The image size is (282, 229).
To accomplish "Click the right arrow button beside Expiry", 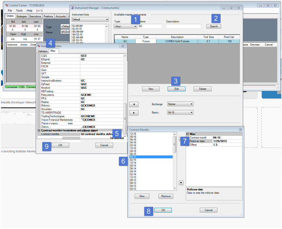I will click(134, 113).
